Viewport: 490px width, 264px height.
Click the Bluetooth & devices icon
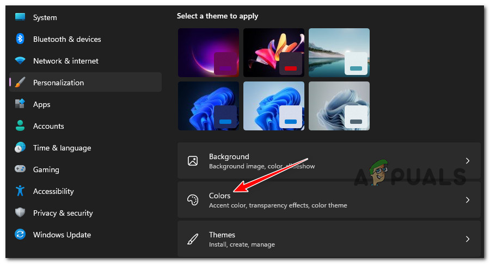(x=20, y=39)
